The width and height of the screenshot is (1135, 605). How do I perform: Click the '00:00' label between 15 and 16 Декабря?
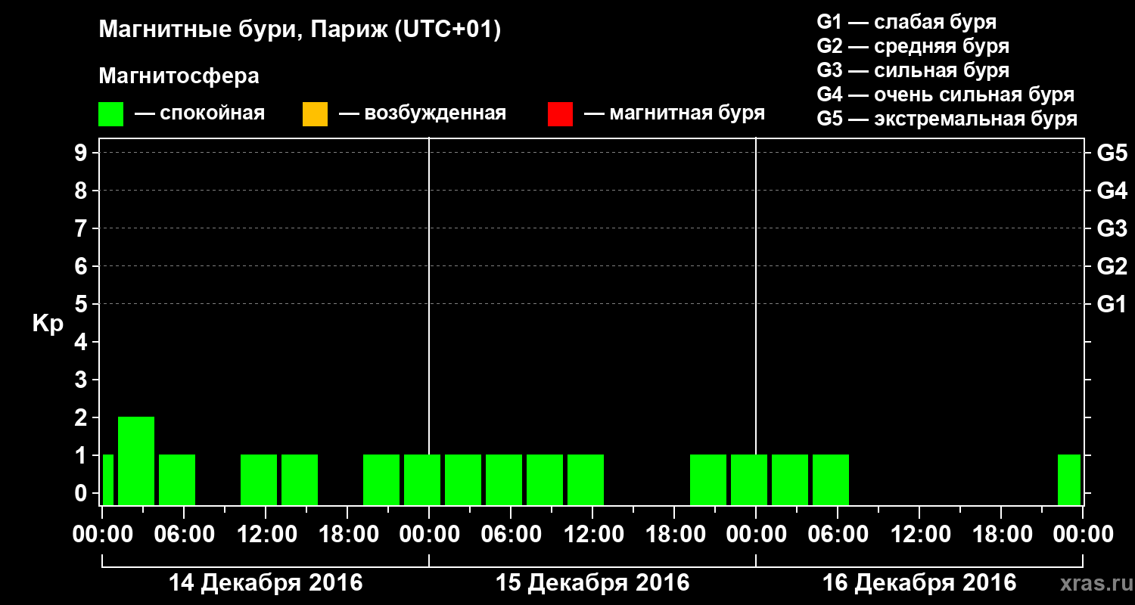pos(756,535)
